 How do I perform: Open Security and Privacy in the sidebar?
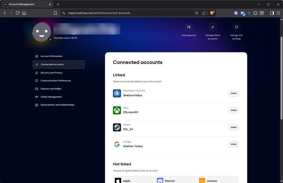coord(51,73)
